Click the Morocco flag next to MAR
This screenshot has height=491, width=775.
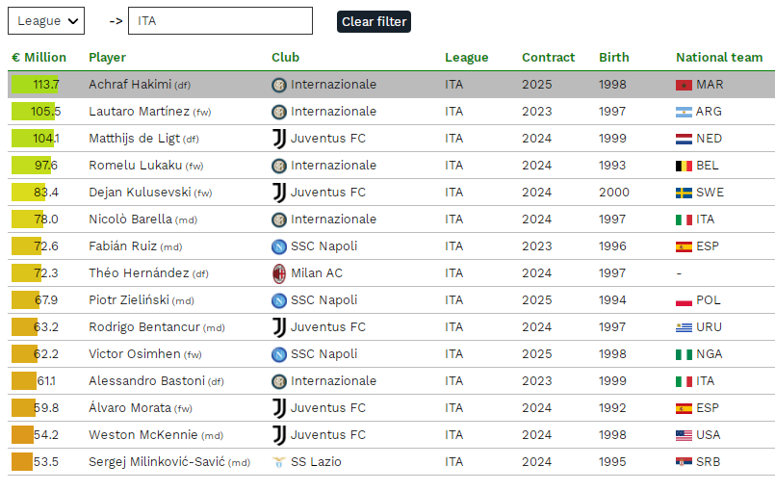[x=684, y=85]
